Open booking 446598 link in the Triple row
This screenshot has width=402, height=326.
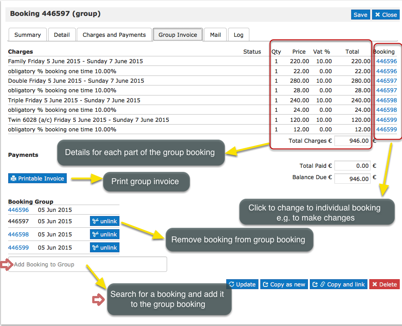pos(386,100)
